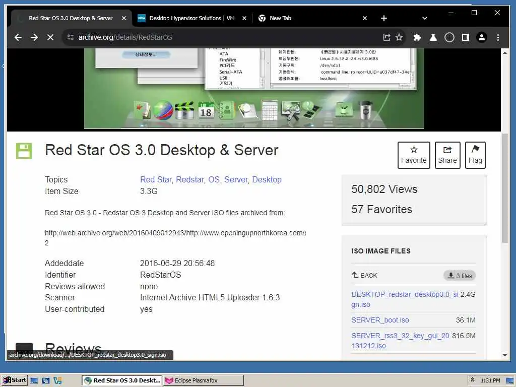Click the Favorite button
The width and height of the screenshot is (516, 387).
point(414,155)
